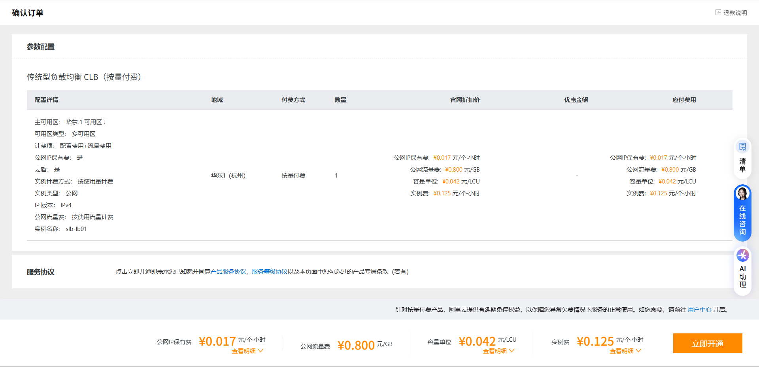Open the 用户中心 link
Viewport: 759px width, 367px height.
(699, 310)
